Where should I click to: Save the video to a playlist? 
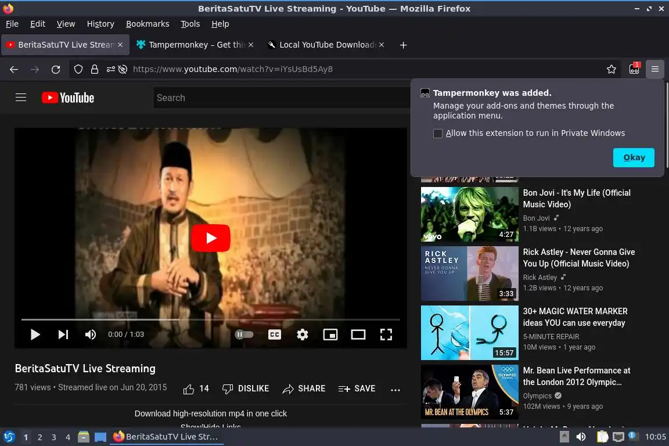pyautogui.click(x=357, y=389)
